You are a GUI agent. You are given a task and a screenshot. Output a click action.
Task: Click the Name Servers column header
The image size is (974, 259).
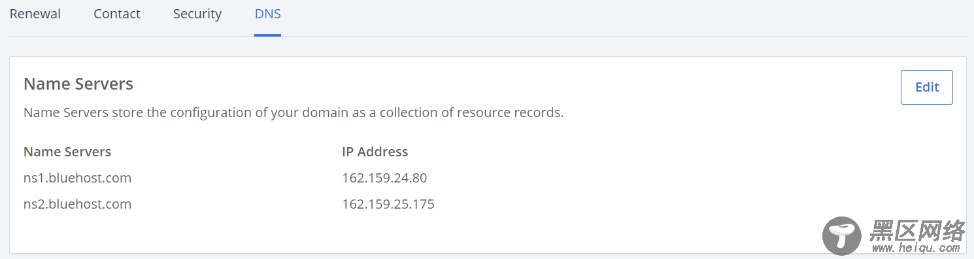click(x=67, y=152)
